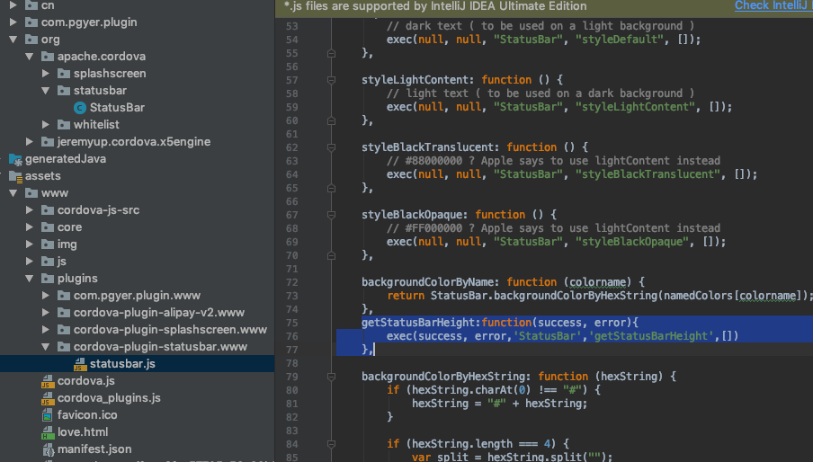Toggle code folding at backgroundColorByHexString function

click(331, 377)
